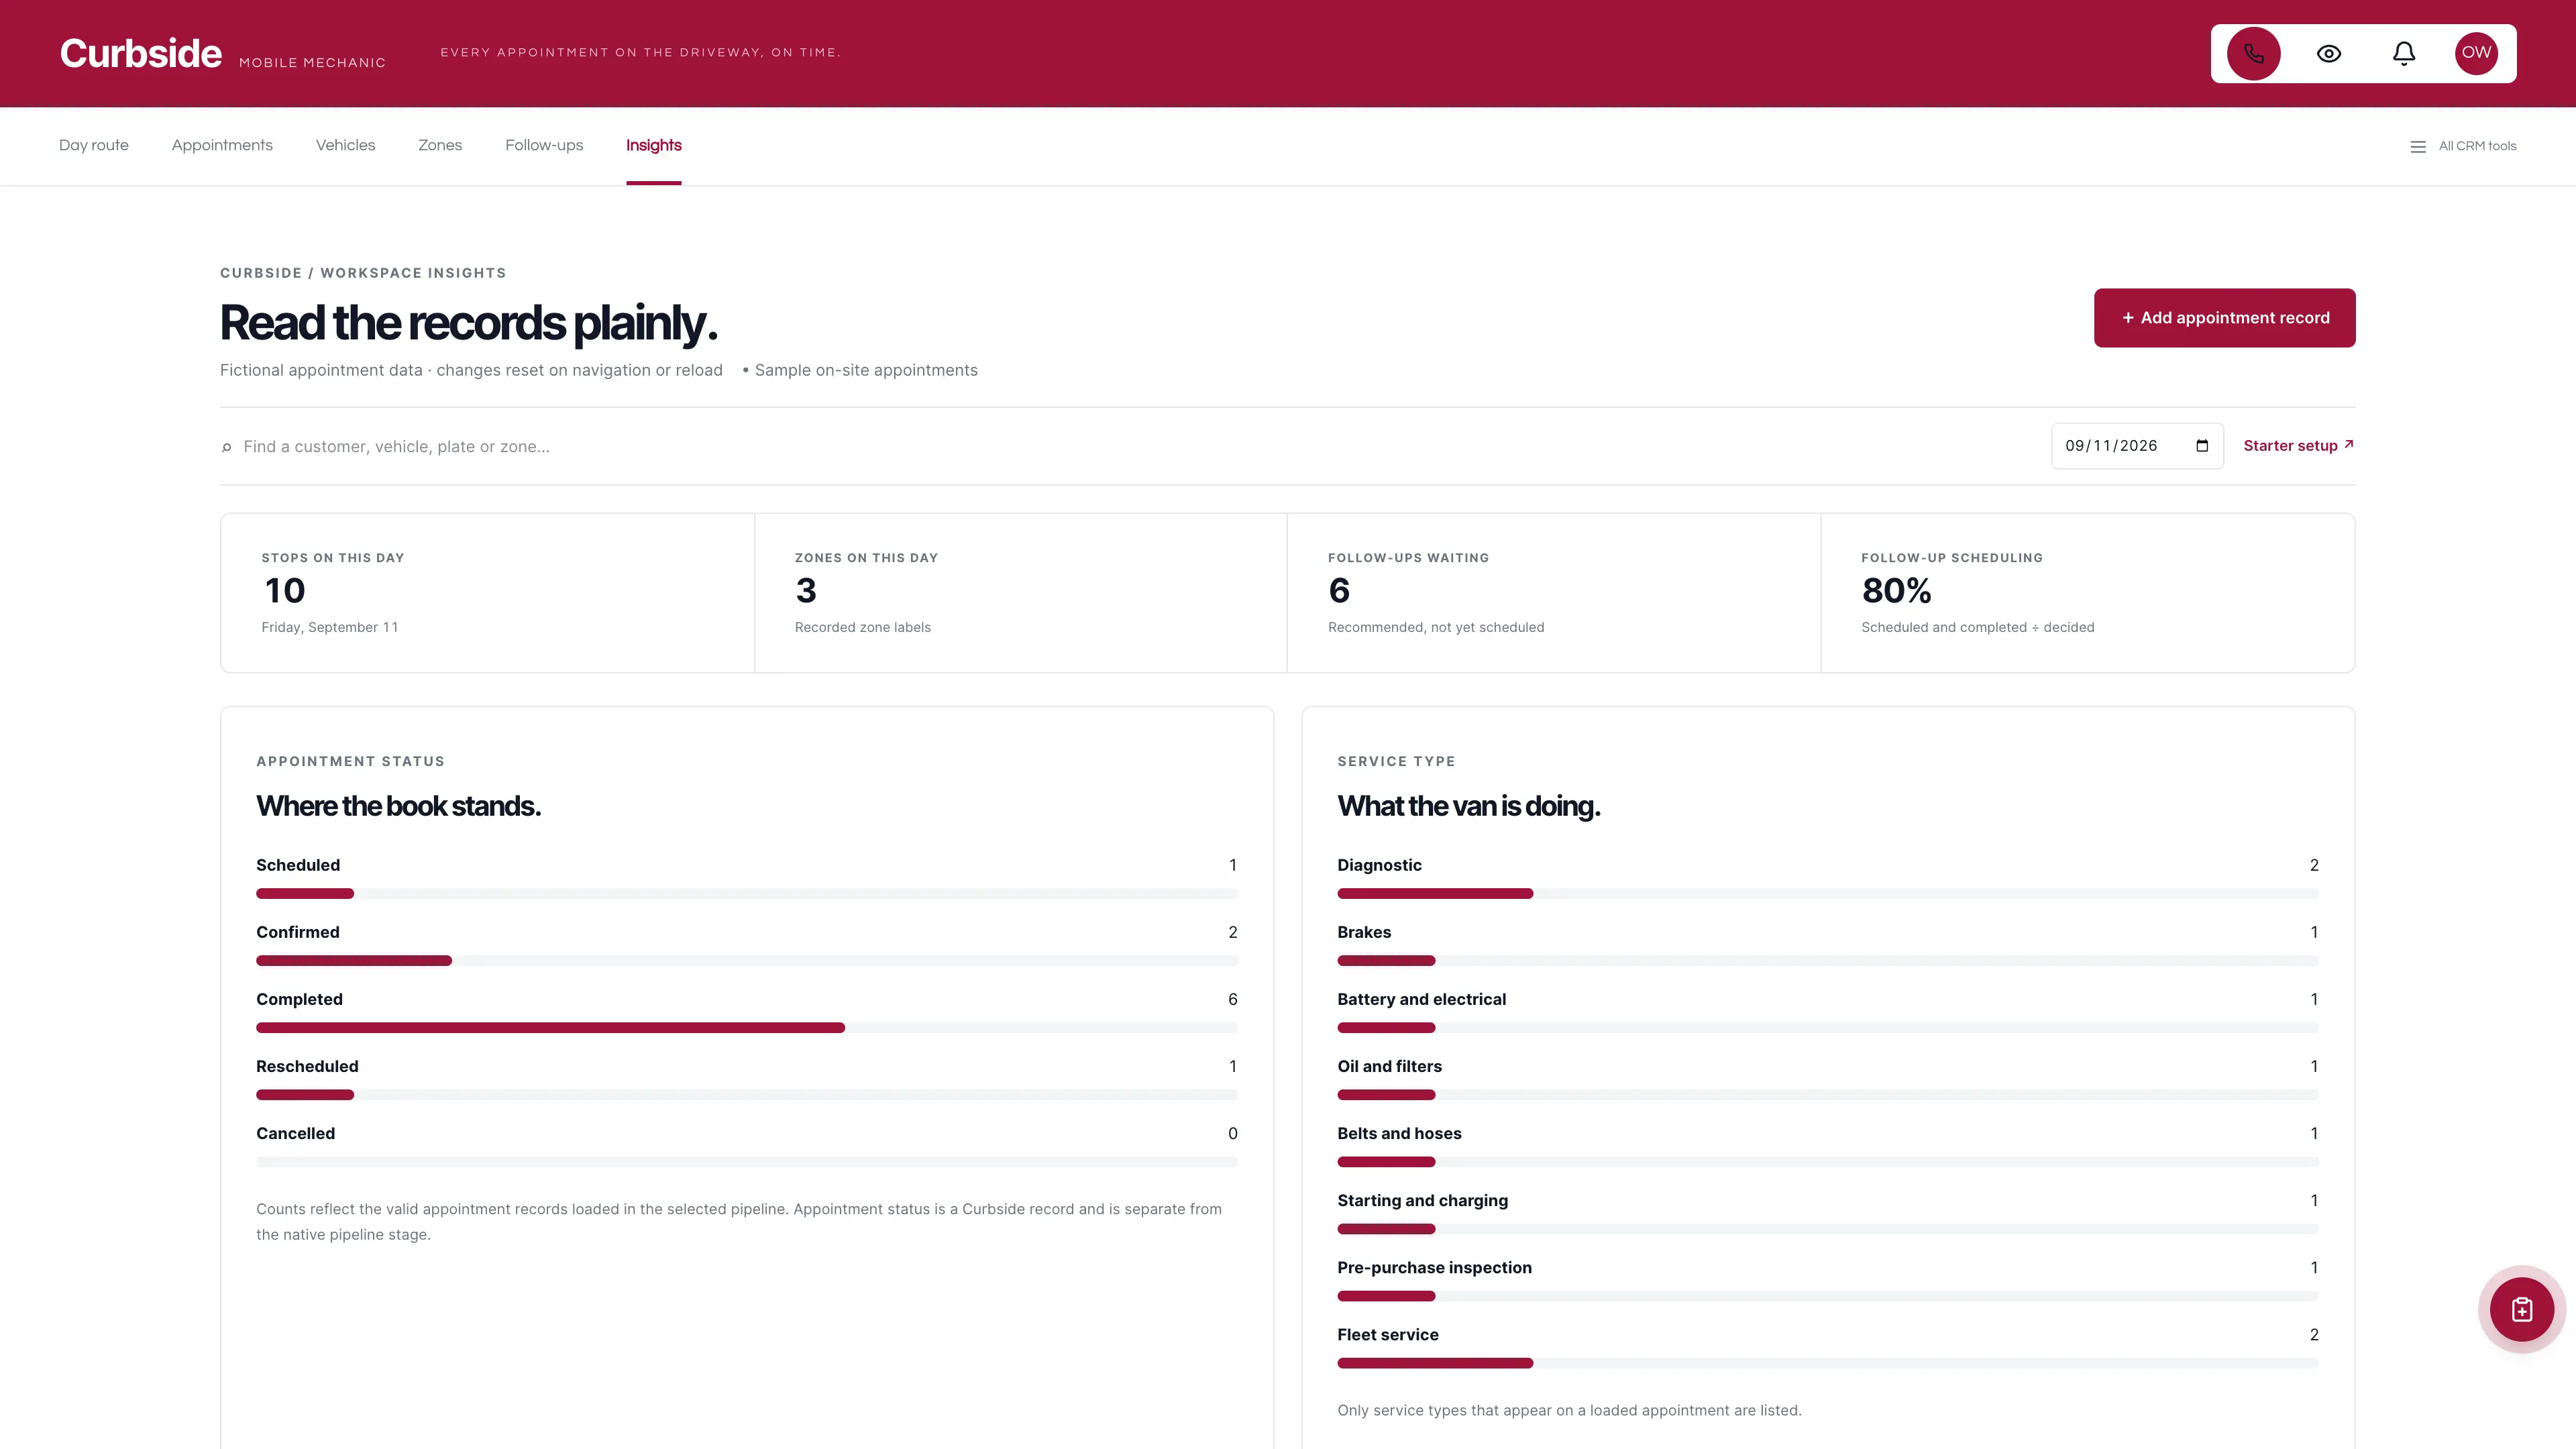Click the Completed status label
This screenshot has height=1449, width=2576.
(299, 999)
